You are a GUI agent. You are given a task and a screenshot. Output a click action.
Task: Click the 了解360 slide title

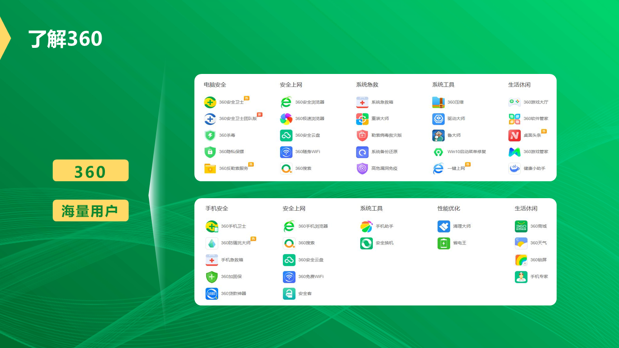(x=65, y=39)
